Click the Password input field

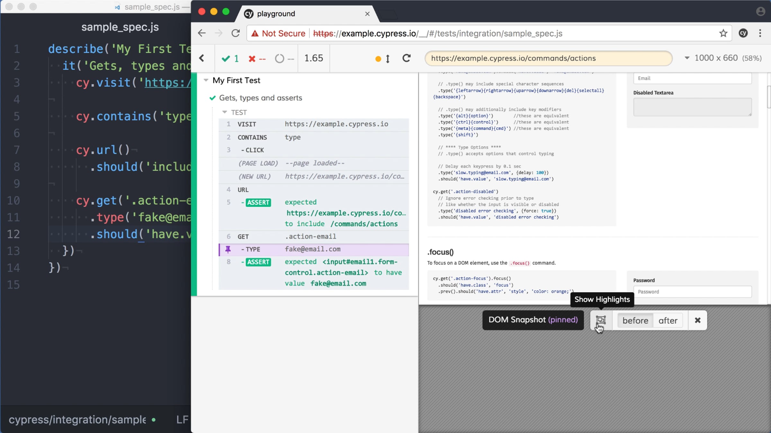(x=692, y=292)
